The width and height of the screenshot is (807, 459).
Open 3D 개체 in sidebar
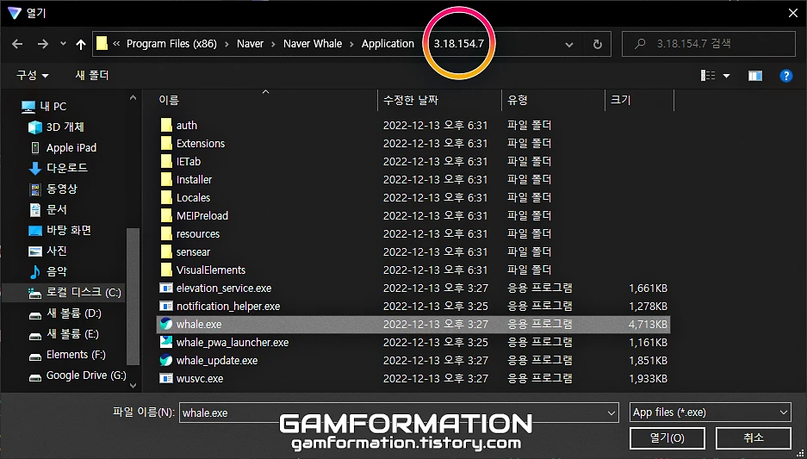pos(57,127)
